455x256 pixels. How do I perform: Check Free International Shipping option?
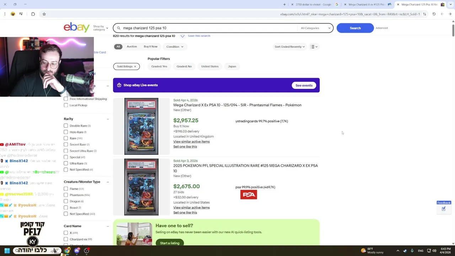(x=66, y=99)
